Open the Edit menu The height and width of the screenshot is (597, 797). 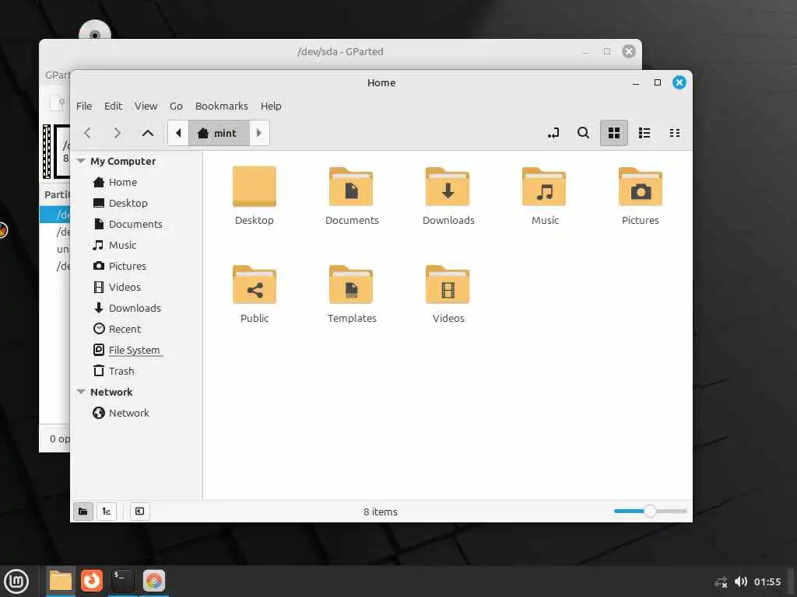coord(114,106)
